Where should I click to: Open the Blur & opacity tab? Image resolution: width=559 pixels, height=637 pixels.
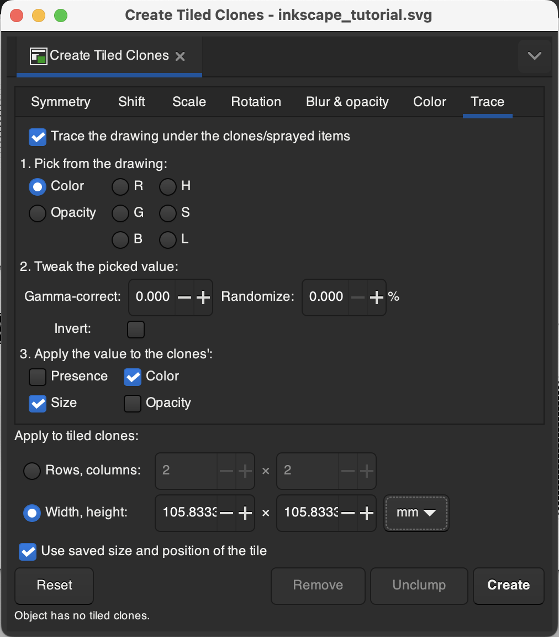click(347, 102)
